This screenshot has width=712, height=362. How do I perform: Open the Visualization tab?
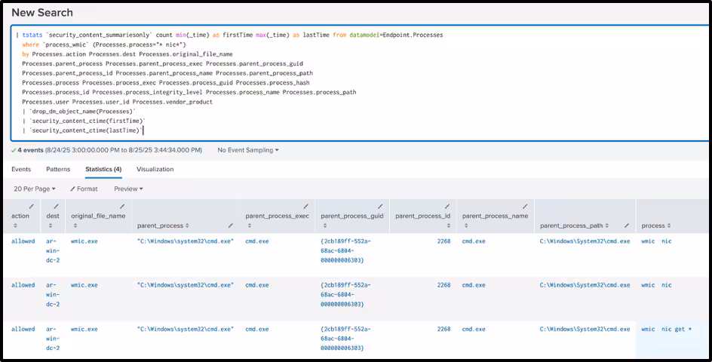155,170
